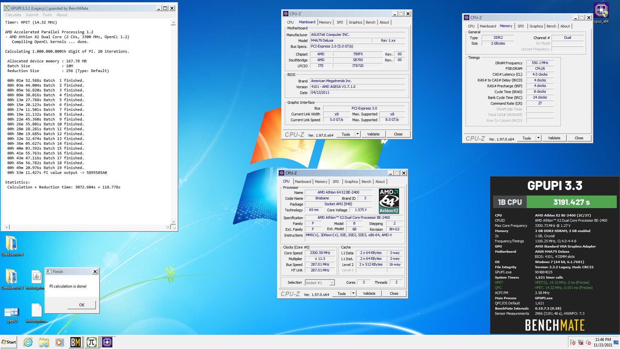The width and height of the screenshot is (620, 349).
Task: Switch to BenchMate in the taskbar
Action: coord(76,342)
